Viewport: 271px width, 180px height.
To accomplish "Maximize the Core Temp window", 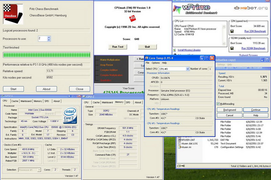I will pos(207,58).
